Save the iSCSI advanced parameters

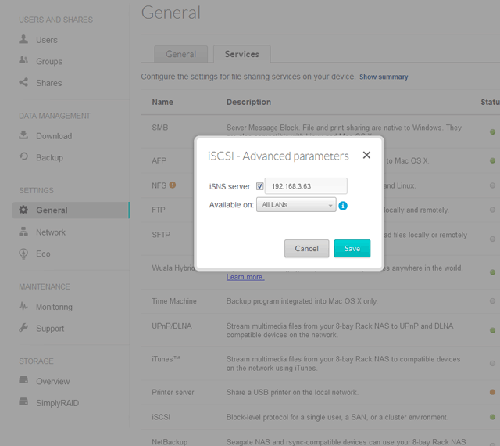pos(352,248)
